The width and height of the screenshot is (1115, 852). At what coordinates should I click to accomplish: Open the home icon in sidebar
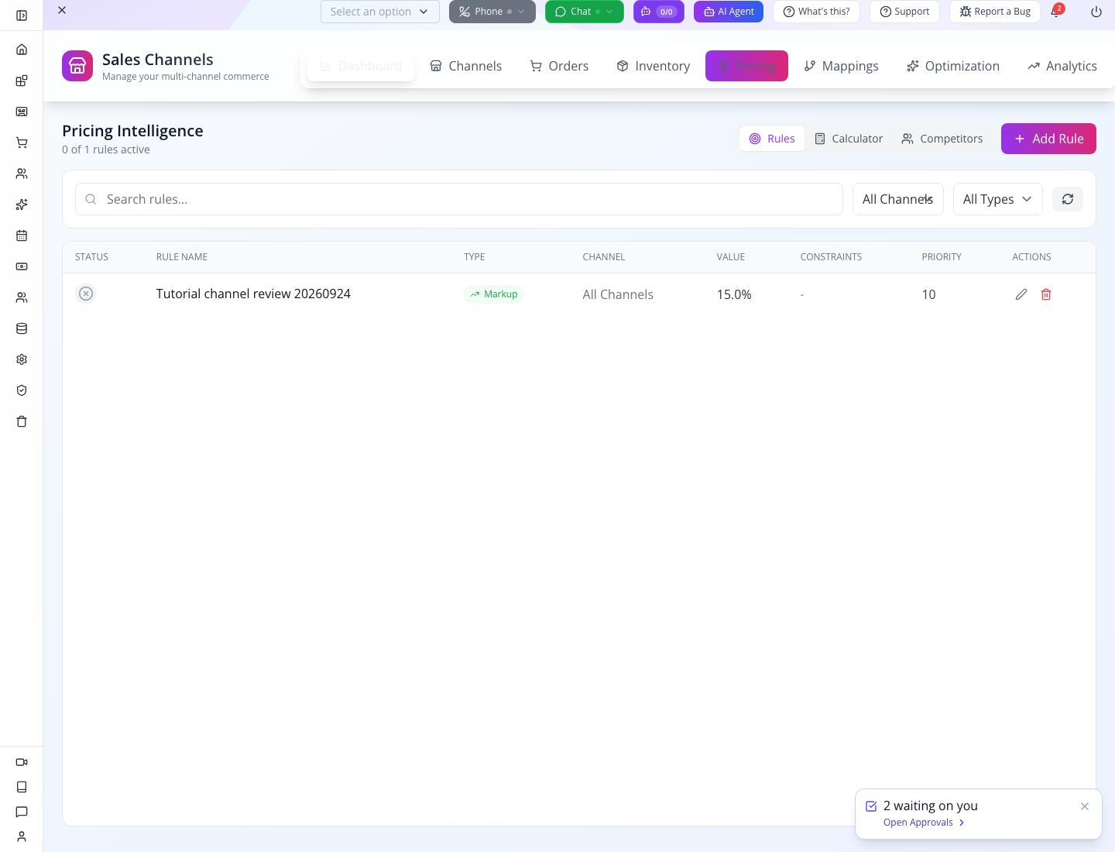[22, 50]
